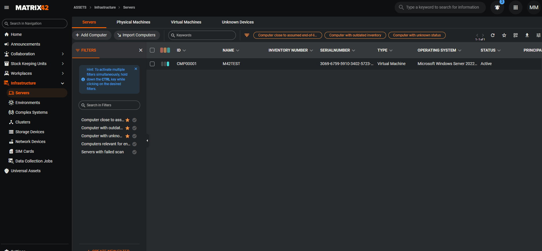Click the Storage Devices icon
The height and width of the screenshot is (251, 542).
click(11, 132)
